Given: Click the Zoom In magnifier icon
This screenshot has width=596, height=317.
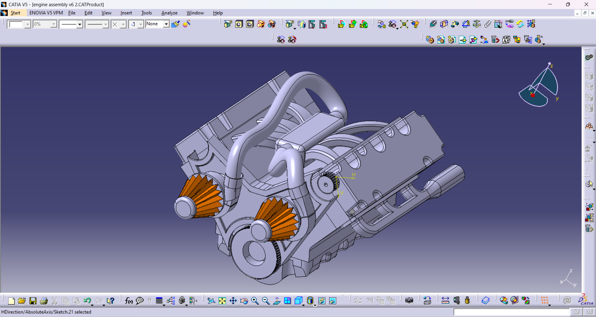Looking at the screenshot, I should (x=255, y=301).
